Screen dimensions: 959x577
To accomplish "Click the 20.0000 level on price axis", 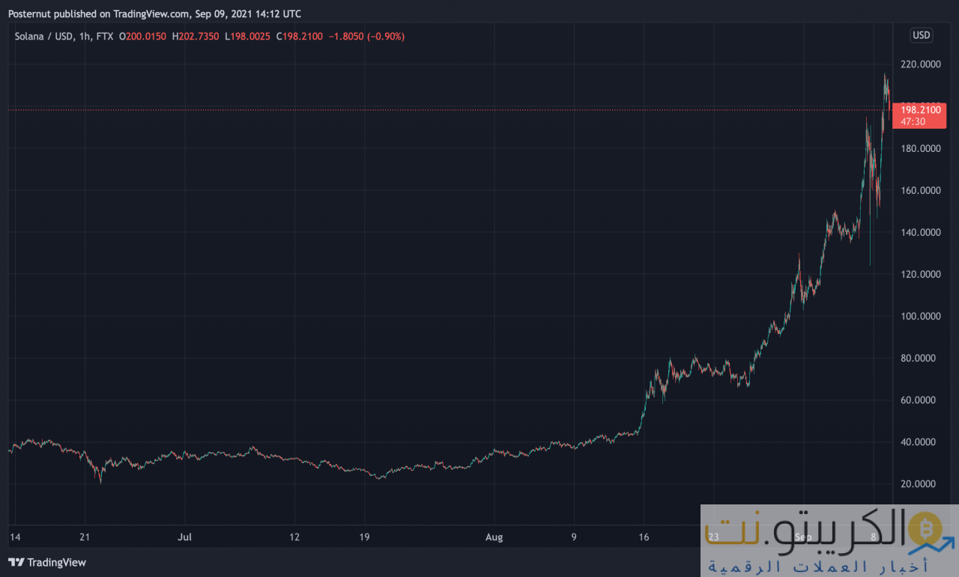I will click(x=919, y=484).
